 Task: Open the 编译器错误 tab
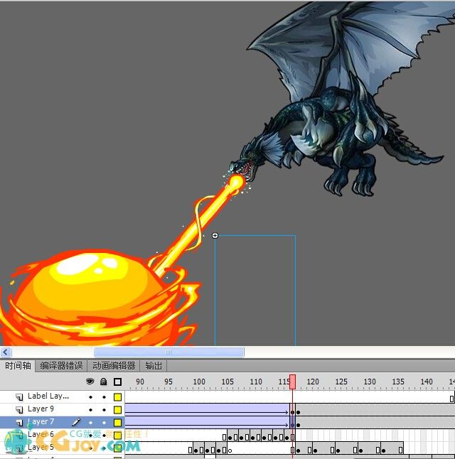(61, 366)
